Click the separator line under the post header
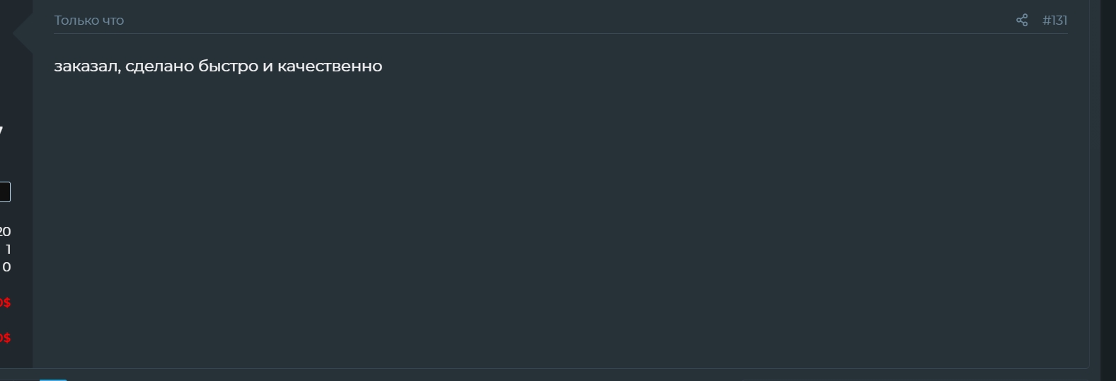Screen dimensions: 1116x381 (559, 34)
